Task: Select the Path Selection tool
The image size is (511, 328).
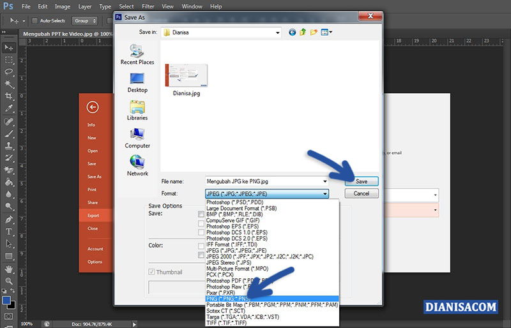Action: 9,244
